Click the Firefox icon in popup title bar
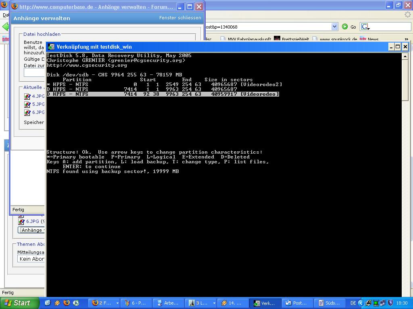 (x=15, y=6)
